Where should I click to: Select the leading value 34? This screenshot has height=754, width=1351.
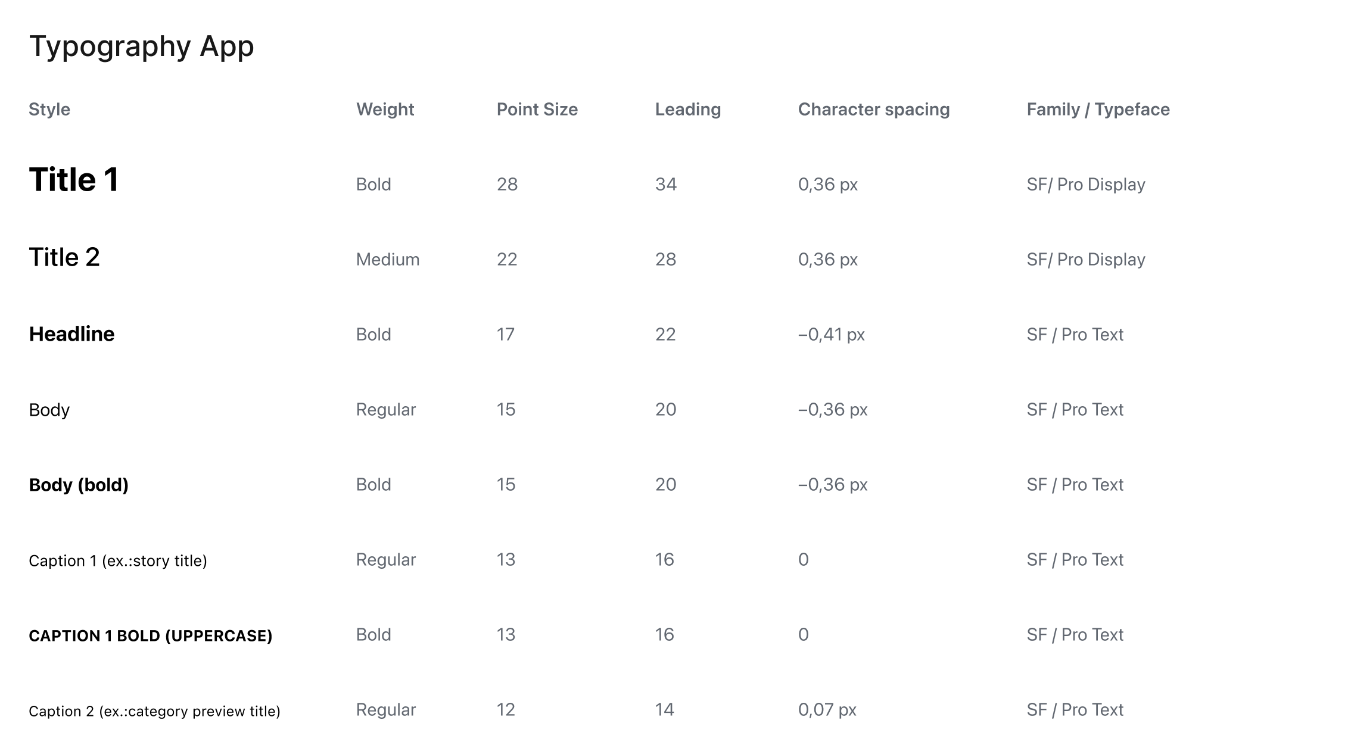(x=665, y=185)
